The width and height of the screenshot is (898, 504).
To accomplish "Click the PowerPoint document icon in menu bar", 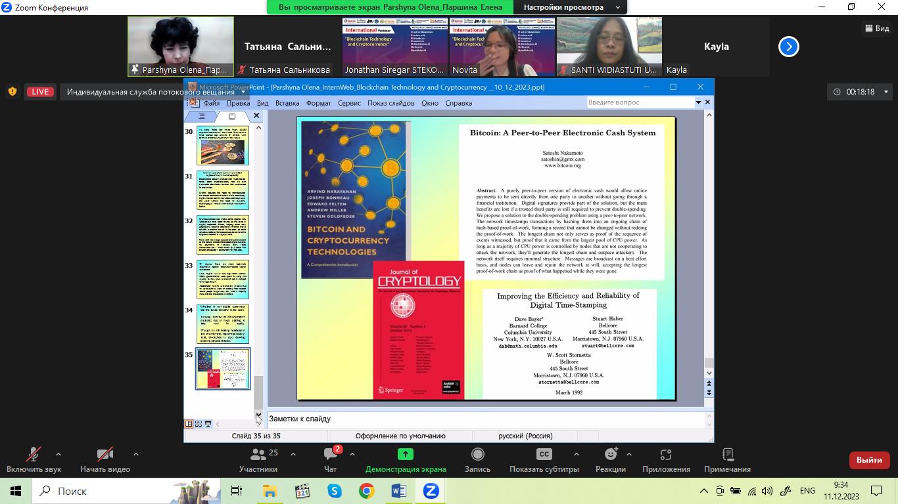I will click(x=193, y=103).
